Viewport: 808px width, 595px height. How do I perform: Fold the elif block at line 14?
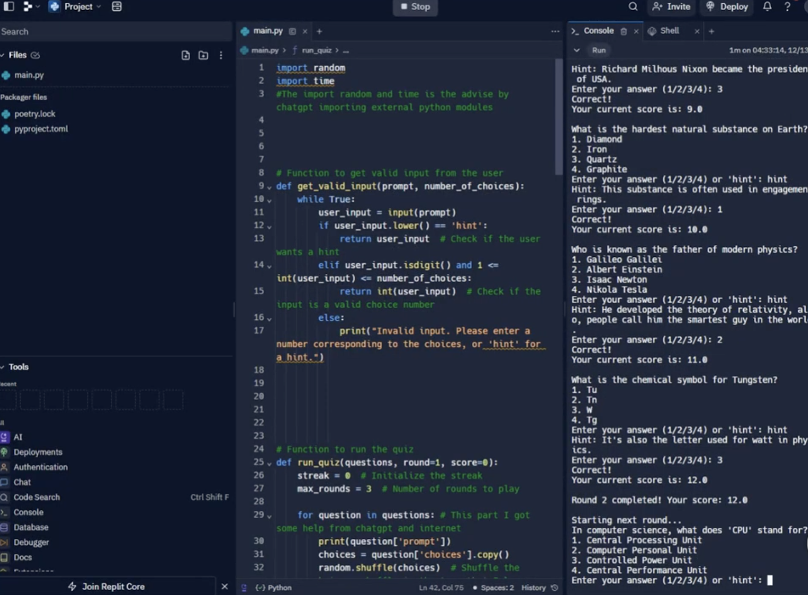[x=269, y=266]
